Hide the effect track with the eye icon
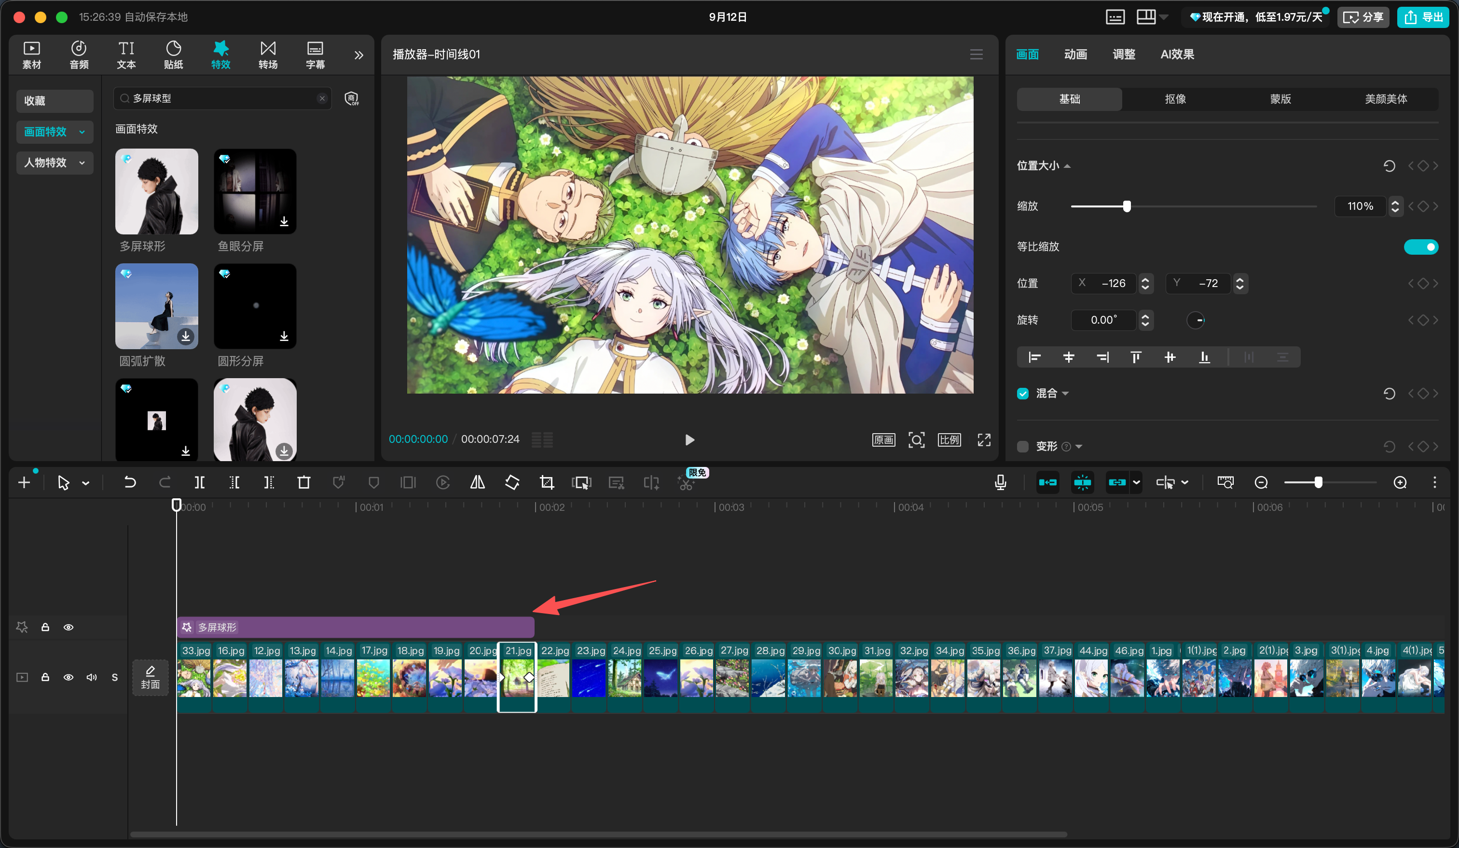 pos(69,628)
